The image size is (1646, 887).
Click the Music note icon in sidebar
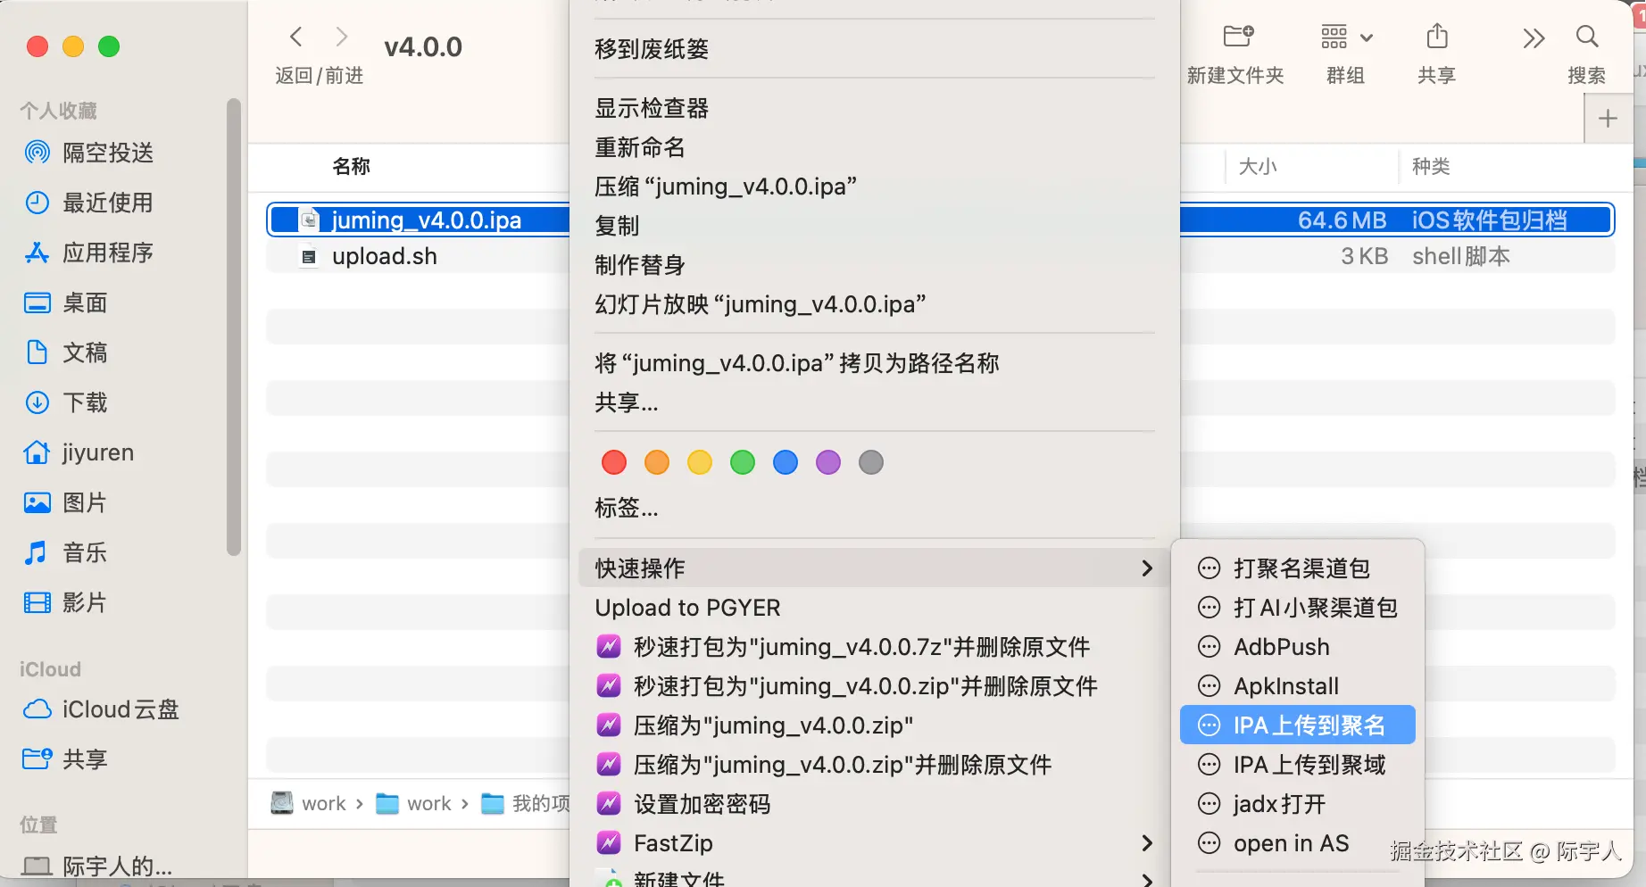(36, 552)
